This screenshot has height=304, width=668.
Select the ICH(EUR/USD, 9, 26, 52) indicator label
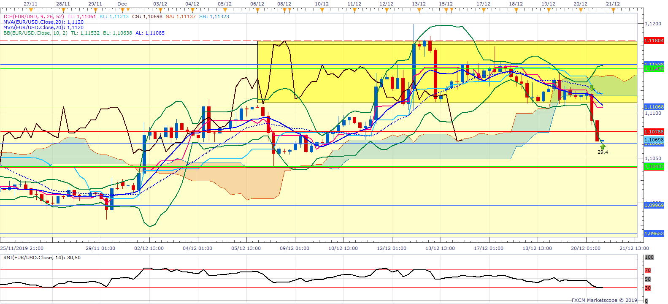pyautogui.click(x=34, y=16)
